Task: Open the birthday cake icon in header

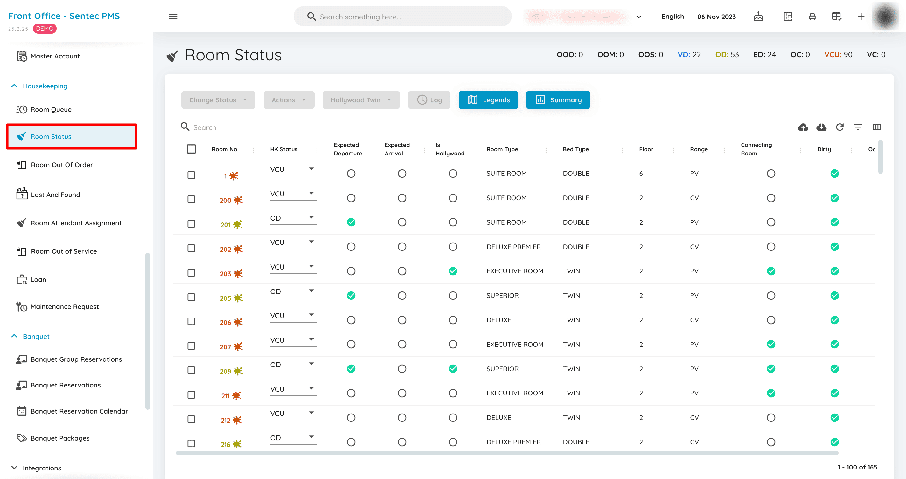Action: [758, 17]
